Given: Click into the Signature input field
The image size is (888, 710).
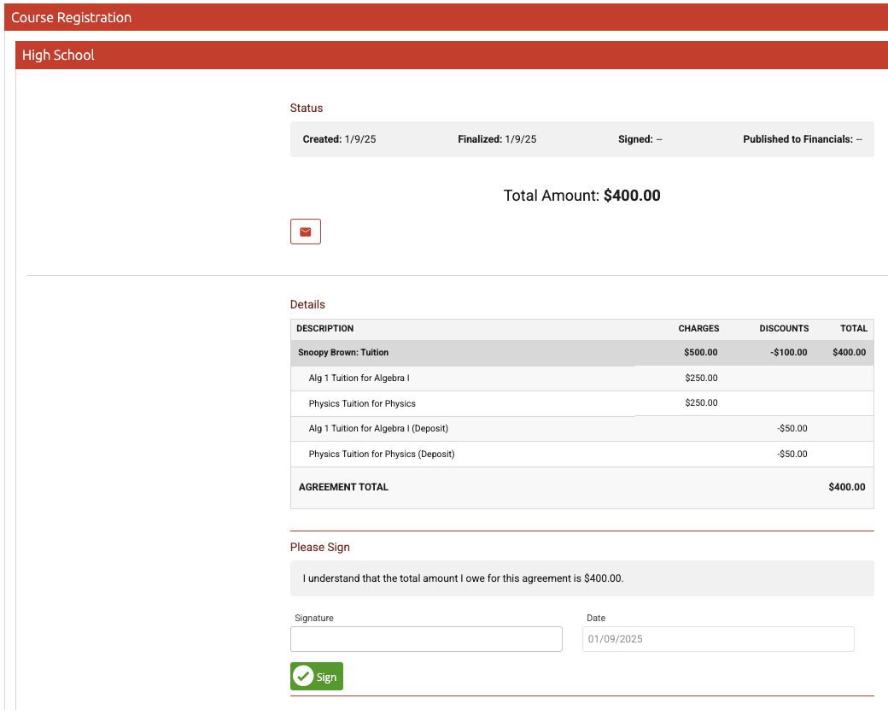Looking at the screenshot, I should [426, 639].
